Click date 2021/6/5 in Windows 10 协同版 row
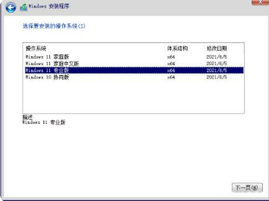The image size is (269, 201). pos(217,77)
